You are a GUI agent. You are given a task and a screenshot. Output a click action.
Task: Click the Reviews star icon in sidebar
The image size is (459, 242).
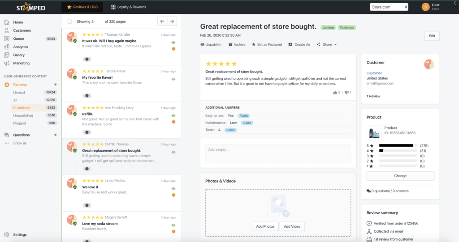pyautogui.click(x=7, y=85)
